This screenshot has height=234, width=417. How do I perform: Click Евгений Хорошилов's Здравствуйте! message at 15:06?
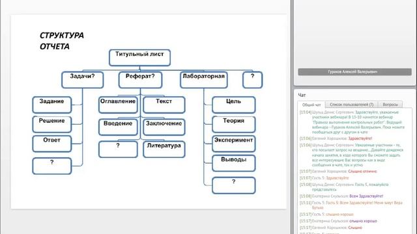336,138
